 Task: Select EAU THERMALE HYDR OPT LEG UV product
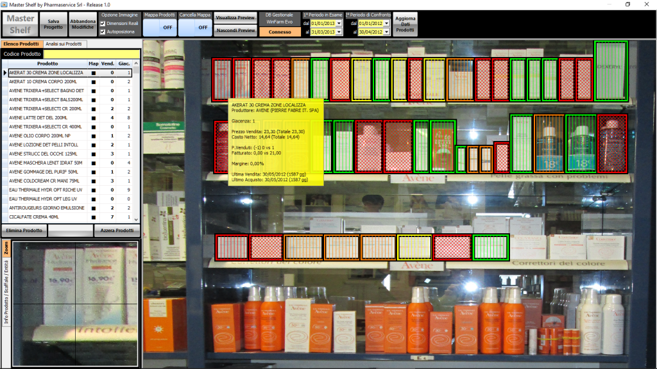click(x=67, y=199)
